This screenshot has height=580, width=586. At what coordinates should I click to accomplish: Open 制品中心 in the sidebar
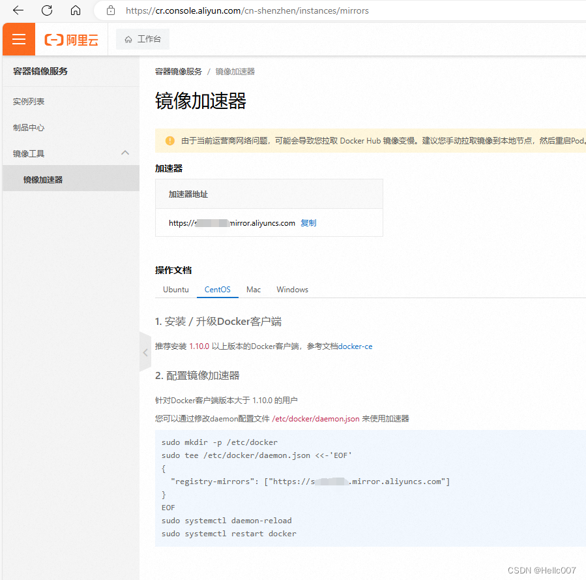(29, 128)
